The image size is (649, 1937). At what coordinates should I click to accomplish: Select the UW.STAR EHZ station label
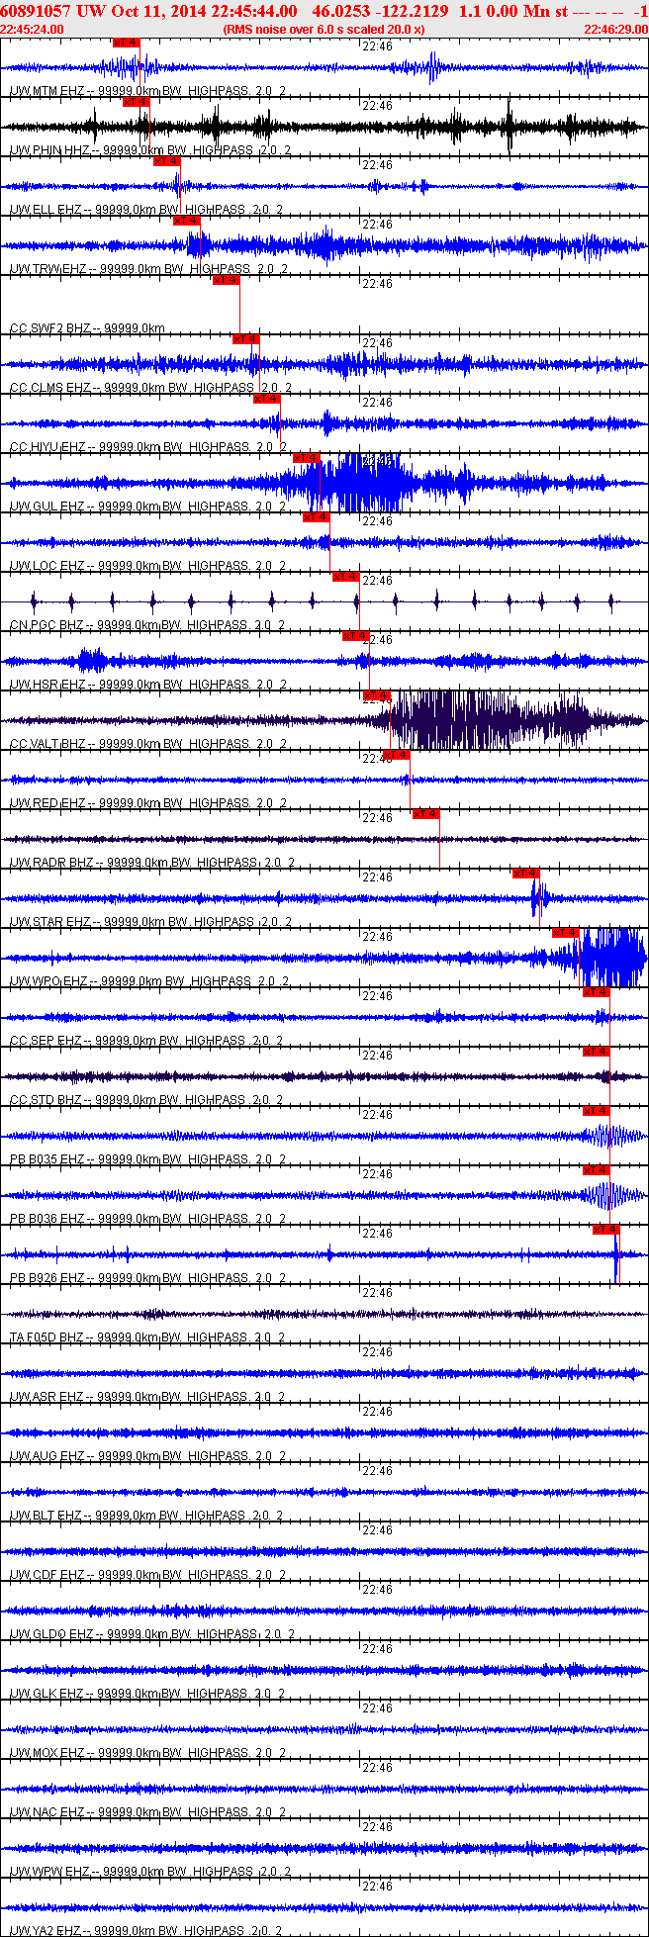point(49,922)
